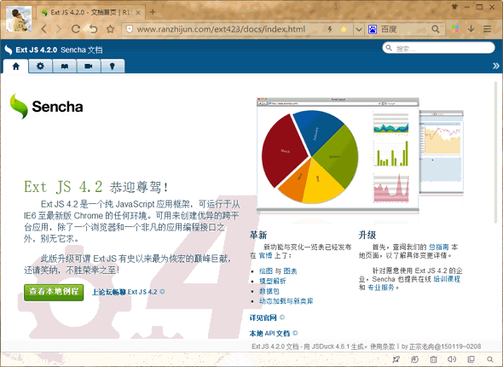503x367 pixels.
Task: Expand the address bar dropdown chevron
Action: [359, 30]
